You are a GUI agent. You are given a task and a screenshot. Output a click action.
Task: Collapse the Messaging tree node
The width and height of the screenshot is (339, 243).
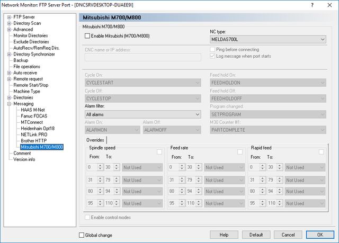[x=9, y=104]
